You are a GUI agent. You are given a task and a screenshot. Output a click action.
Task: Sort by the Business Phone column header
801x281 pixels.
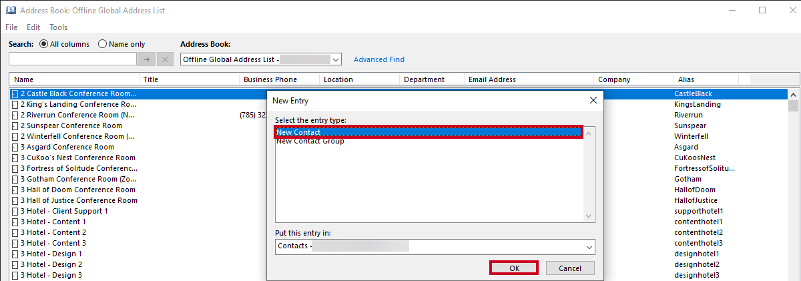pos(279,79)
